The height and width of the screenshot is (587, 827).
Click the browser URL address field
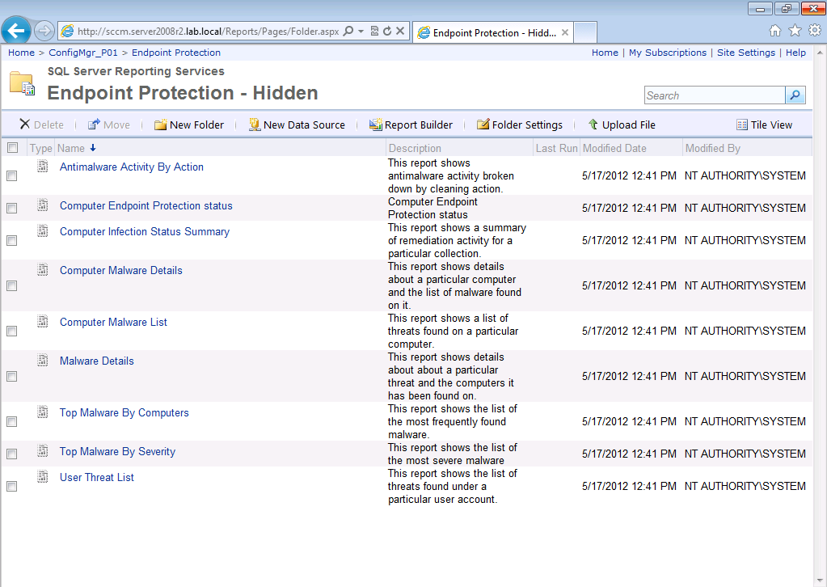[x=209, y=31]
